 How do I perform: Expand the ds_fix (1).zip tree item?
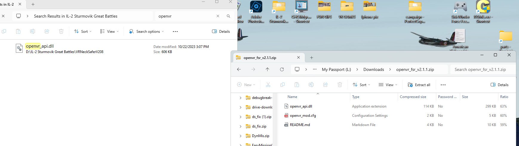coord(240,117)
